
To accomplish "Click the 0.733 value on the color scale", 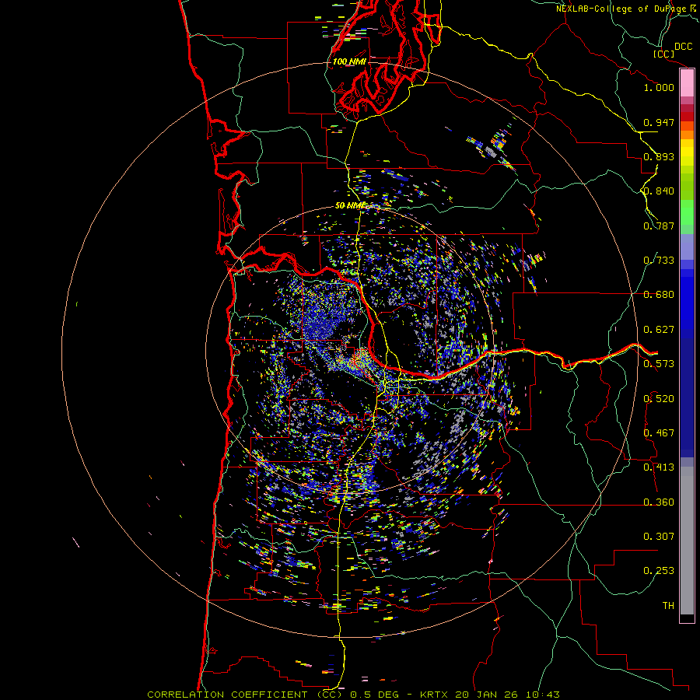I will point(659,261).
